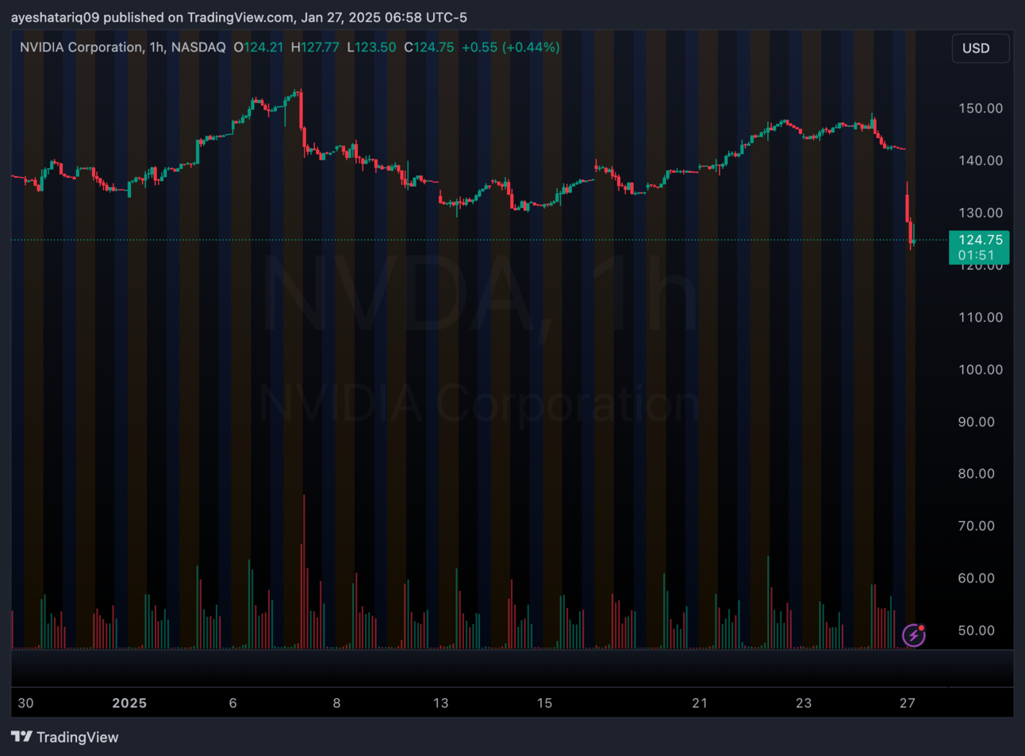The image size is (1025, 756).
Task: Click the open value O124.21 in legend
Action: coord(259,48)
